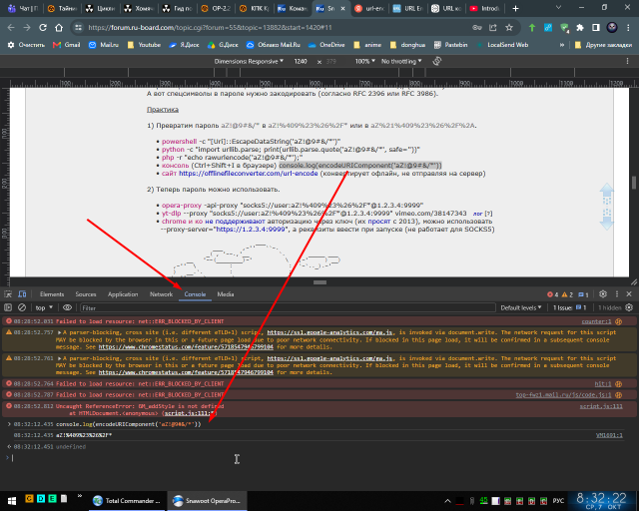Screen dimensions: 639x511
Task: Open the 100% zoom dropdown
Action: click(x=364, y=61)
